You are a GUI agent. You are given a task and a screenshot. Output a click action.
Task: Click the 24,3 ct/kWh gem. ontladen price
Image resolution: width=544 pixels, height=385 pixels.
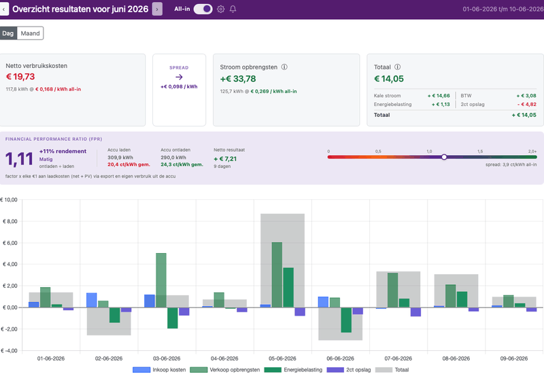pyautogui.click(x=182, y=165)
